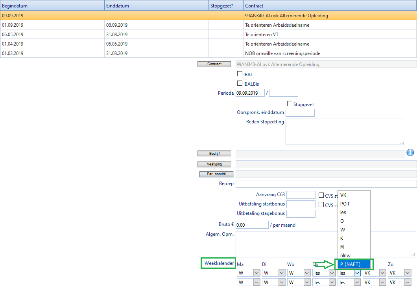
Task: Tick the IBALBis checkbox
Action: (240, 83)
